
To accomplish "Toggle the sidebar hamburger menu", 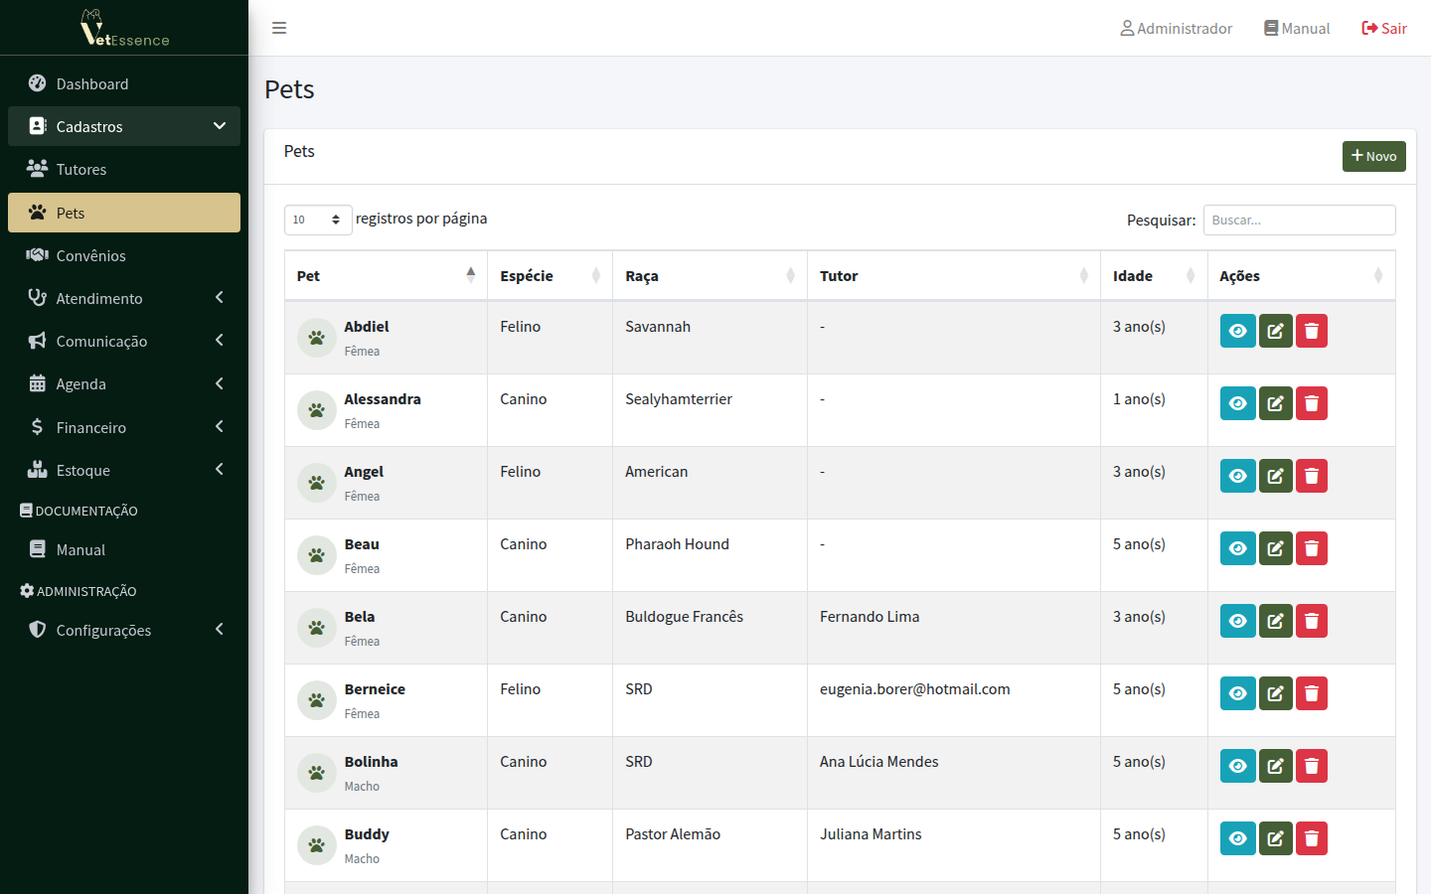I will click(x=279, y=28).
